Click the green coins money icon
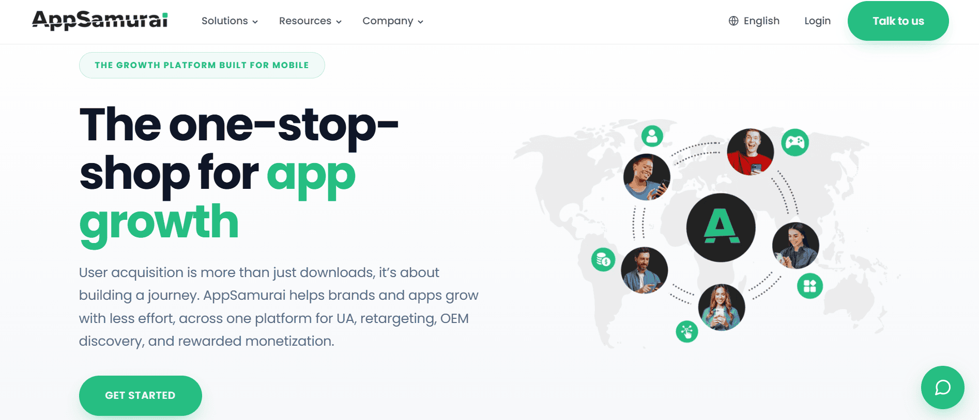979x420 pixels. pyautogui.click(x=603, y=260)
